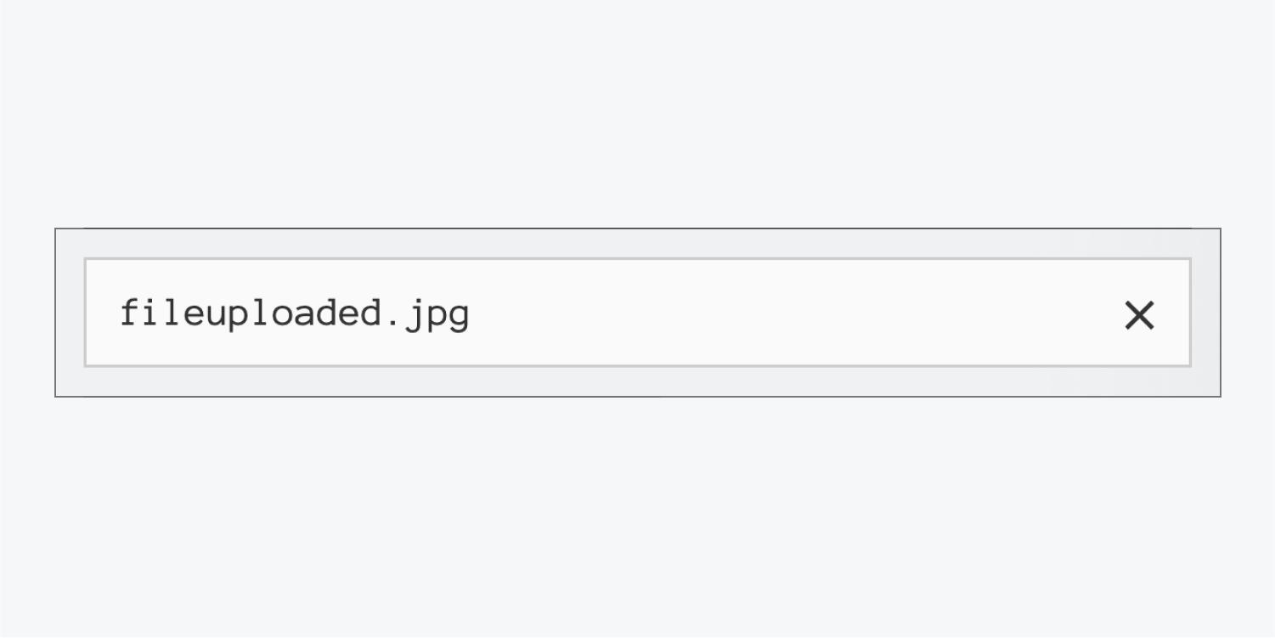Viewport: 1275px width, 638px height.
Task: Click the gray padding above the file field
Action: pos(637,243)
